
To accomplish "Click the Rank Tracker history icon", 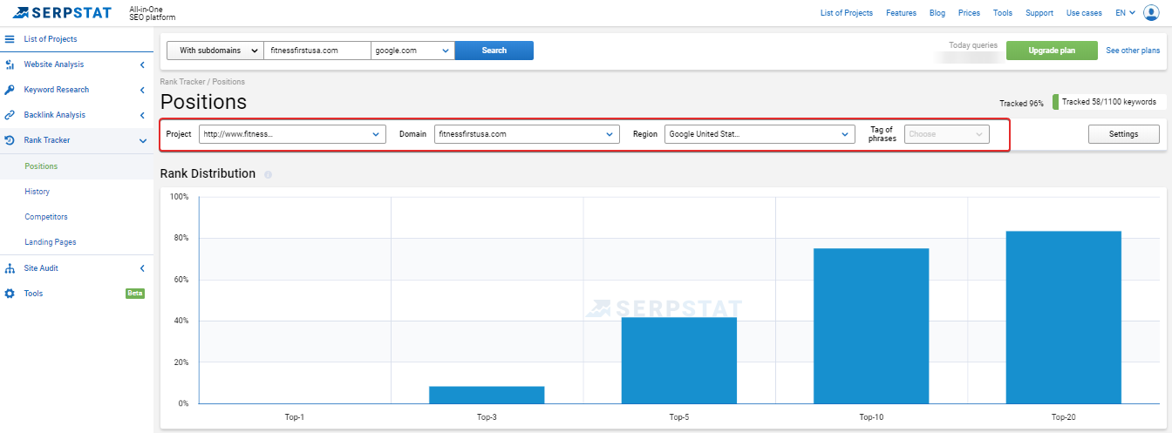I will (x=10, y=140).
